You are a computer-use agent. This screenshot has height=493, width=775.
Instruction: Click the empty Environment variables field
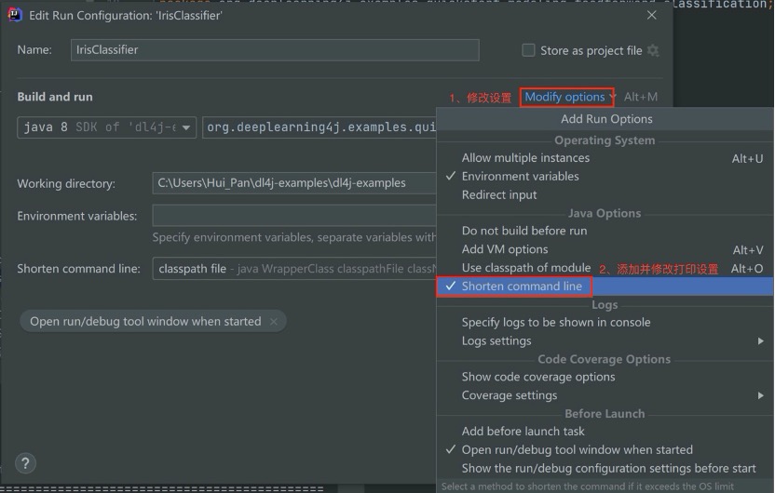(294, 216)
